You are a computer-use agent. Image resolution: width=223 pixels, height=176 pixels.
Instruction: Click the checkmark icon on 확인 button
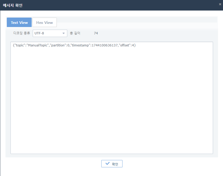(x=107, y=164)
